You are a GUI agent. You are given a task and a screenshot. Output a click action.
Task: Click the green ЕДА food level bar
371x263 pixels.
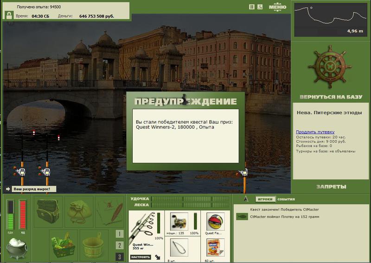click(10, 215)
